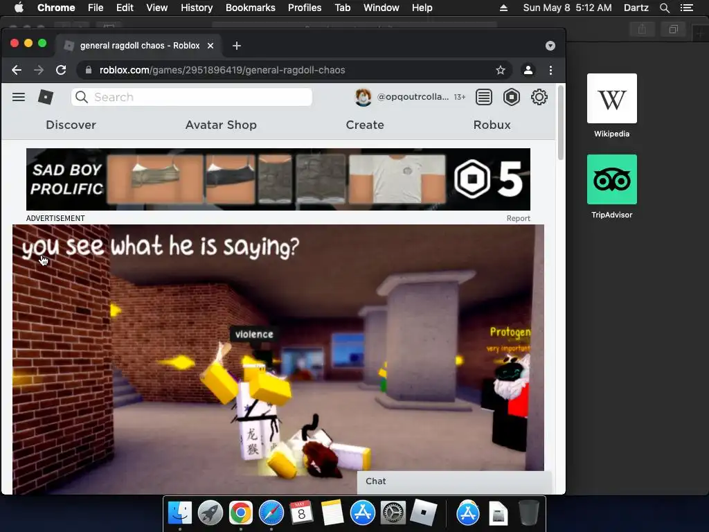Open the Tab menu

click(x=342, y=8)
